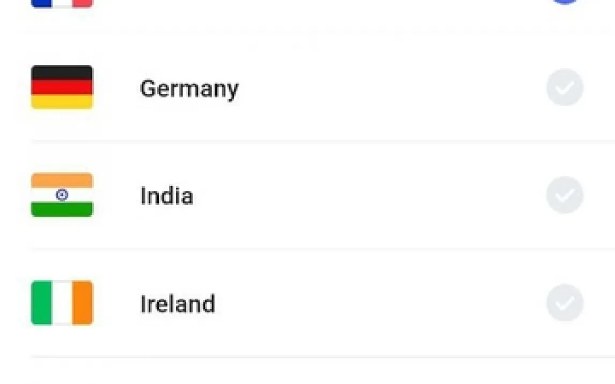Click the red stripe of Germany's flag
Image resolution: width=615 pixels, height=384 pixels.
coord(62,87)
